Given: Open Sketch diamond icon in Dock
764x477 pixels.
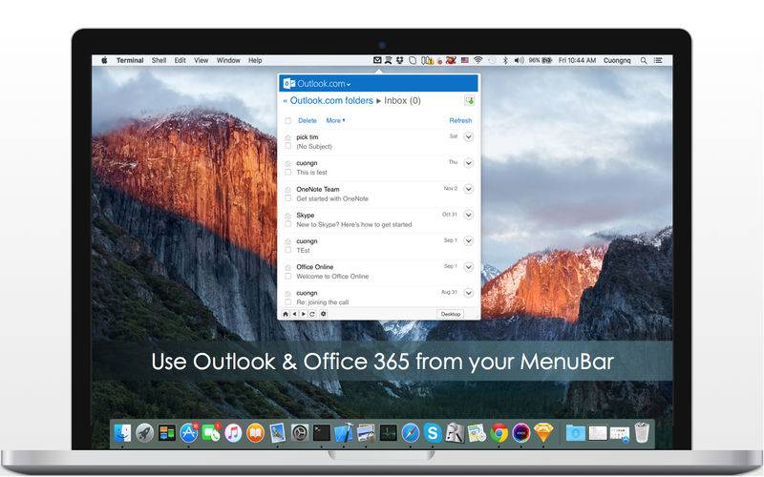Looking at the screenshot, I should [x=543, y=433].
